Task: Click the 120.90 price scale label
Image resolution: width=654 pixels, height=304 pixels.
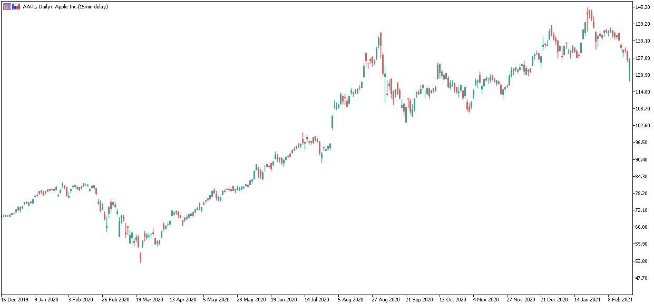Action: tap(642, 75)
